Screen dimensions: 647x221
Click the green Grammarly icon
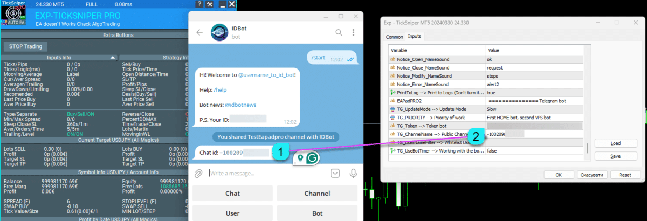point(311,158)
